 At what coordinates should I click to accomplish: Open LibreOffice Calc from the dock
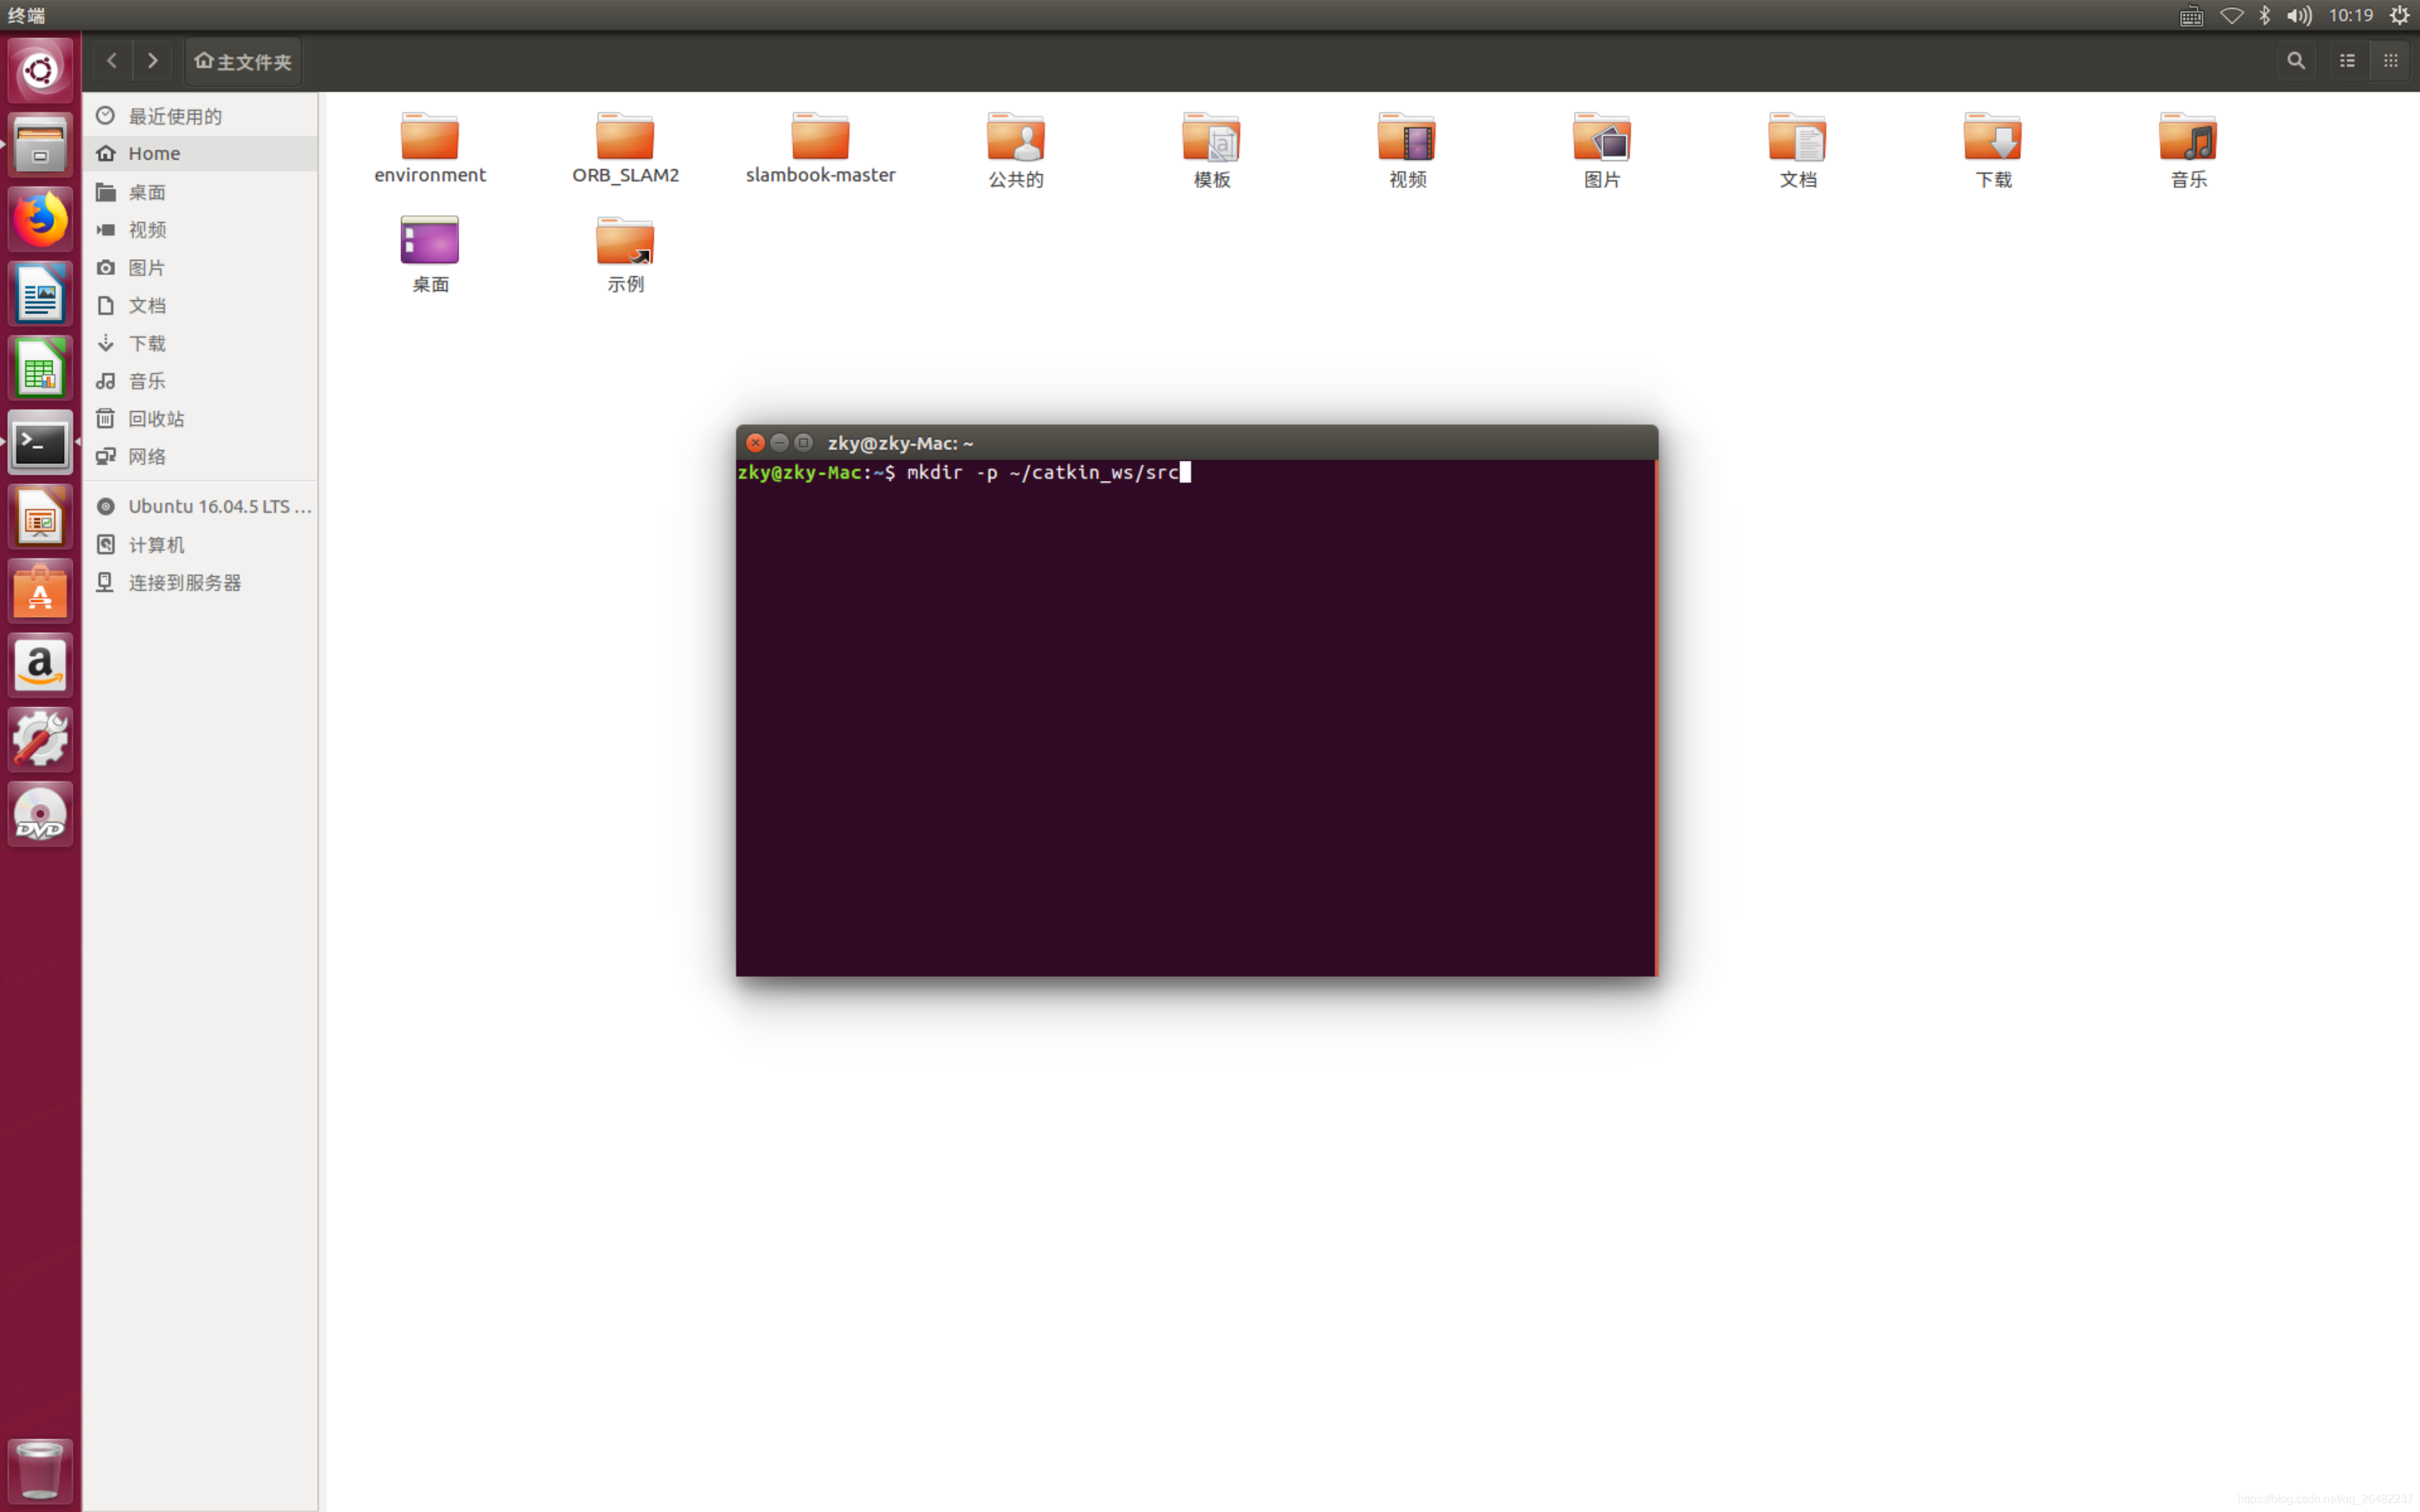point(40,368)
